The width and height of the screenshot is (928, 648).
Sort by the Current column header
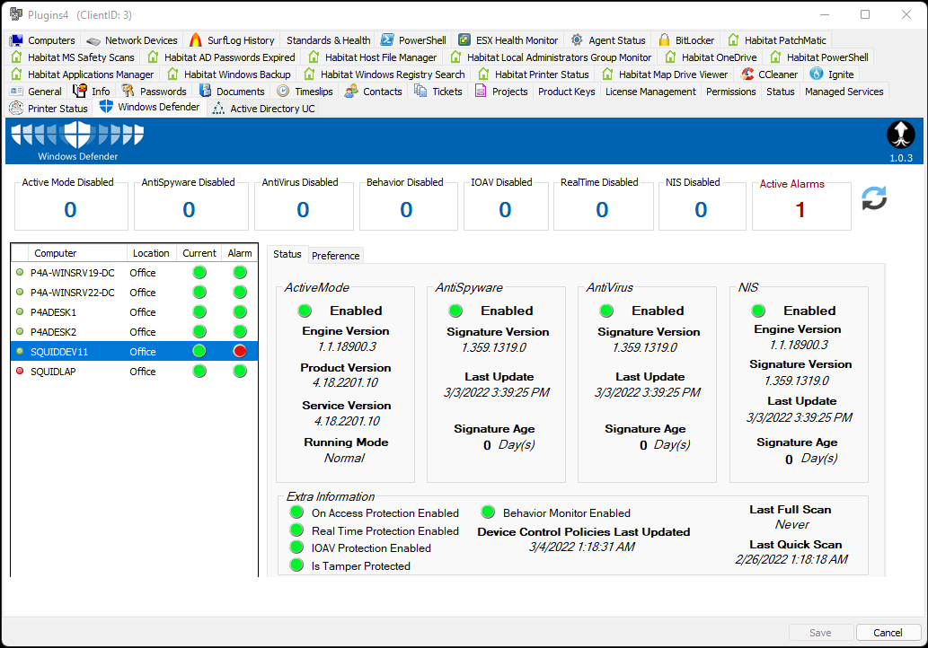[x=199, y=253]
